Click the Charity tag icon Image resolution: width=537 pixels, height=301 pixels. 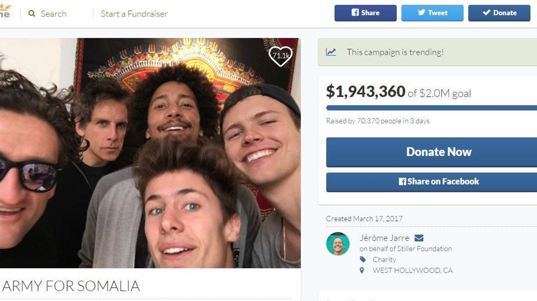(x=363, y=260)
